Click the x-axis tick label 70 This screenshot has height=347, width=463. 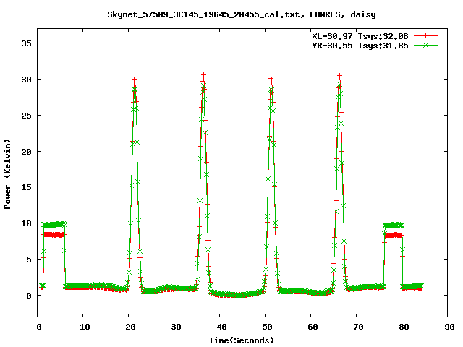click(358, 327)
